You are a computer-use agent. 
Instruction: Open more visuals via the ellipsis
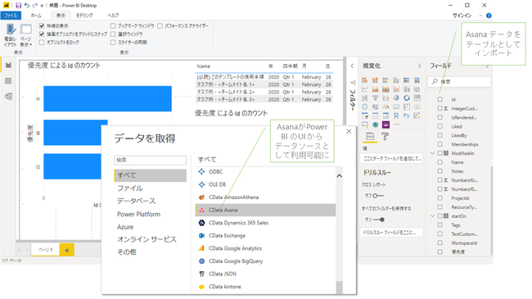click(396, 125)
